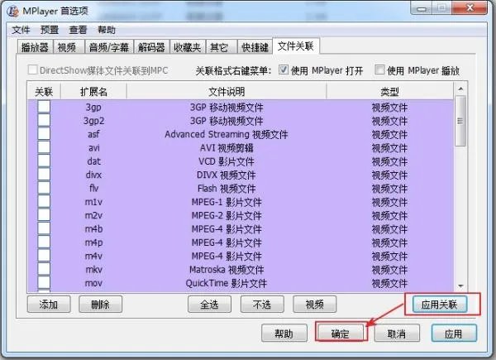Screen dimensions: 496x360
Task: Check the association box for divx
Action: click(x=44, y=175)
